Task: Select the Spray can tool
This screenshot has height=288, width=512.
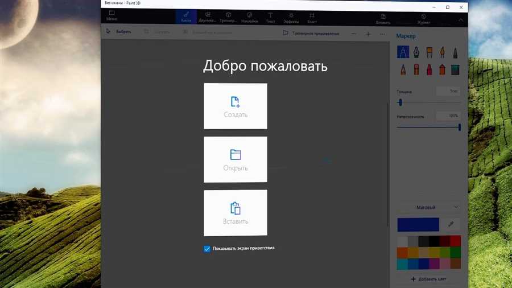Action: [442, 69]
